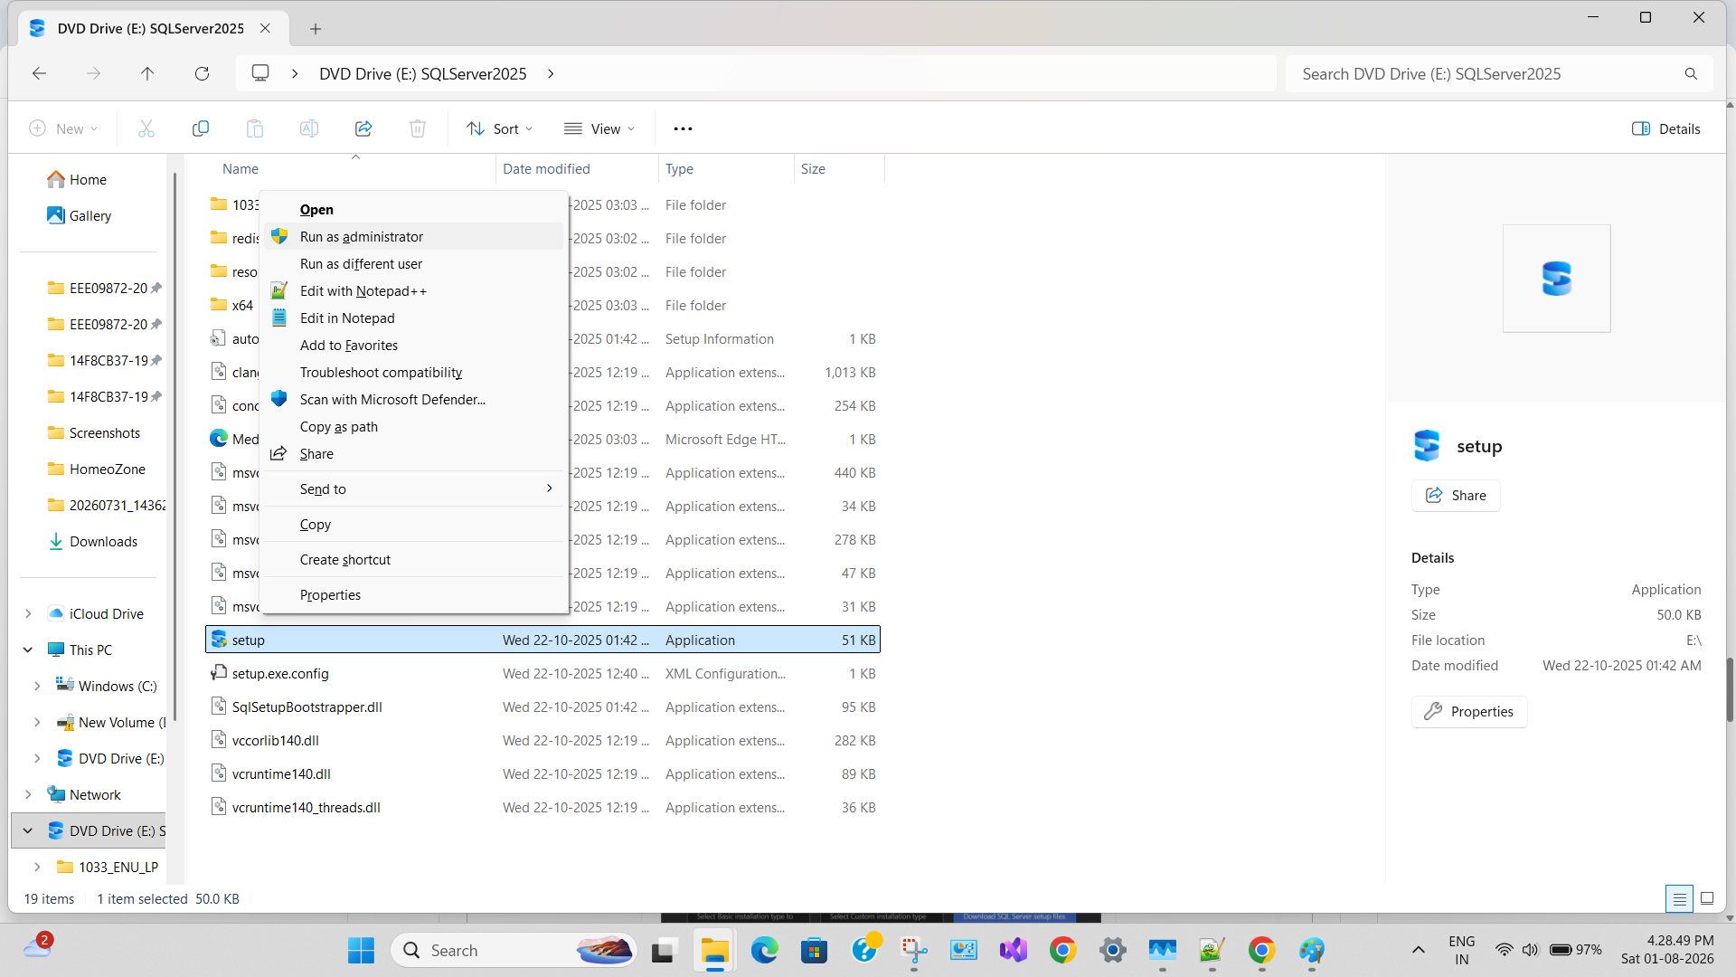
Task: Choose Open in context menu
Action: click(x=414, y=209)
